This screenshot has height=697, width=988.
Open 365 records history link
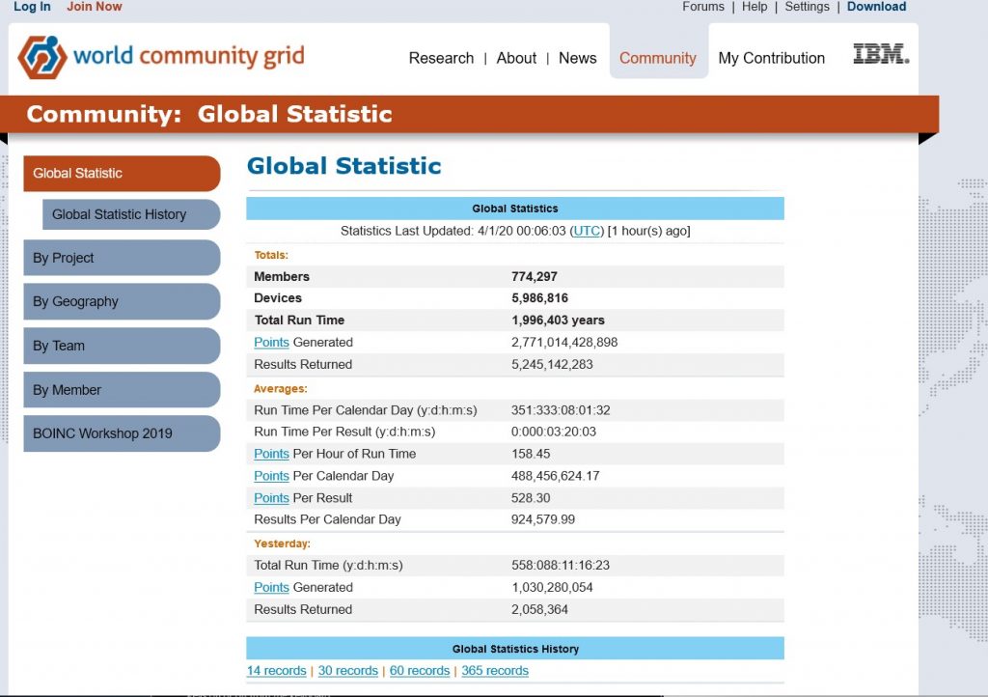[495, 671]
